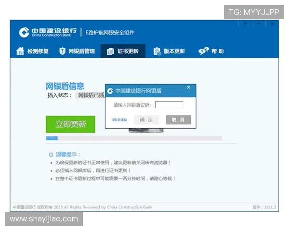Click the speech bubble help icon

(x=203, y=51)
